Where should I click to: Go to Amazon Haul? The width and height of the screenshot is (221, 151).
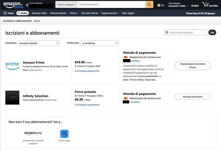pyautogui.click(x=39, y=13)
